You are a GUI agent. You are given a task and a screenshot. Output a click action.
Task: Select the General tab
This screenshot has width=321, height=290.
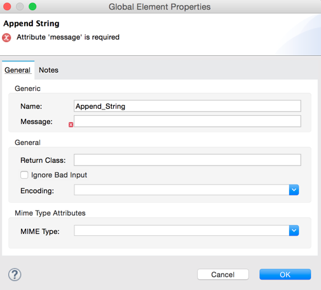point(18,70)
